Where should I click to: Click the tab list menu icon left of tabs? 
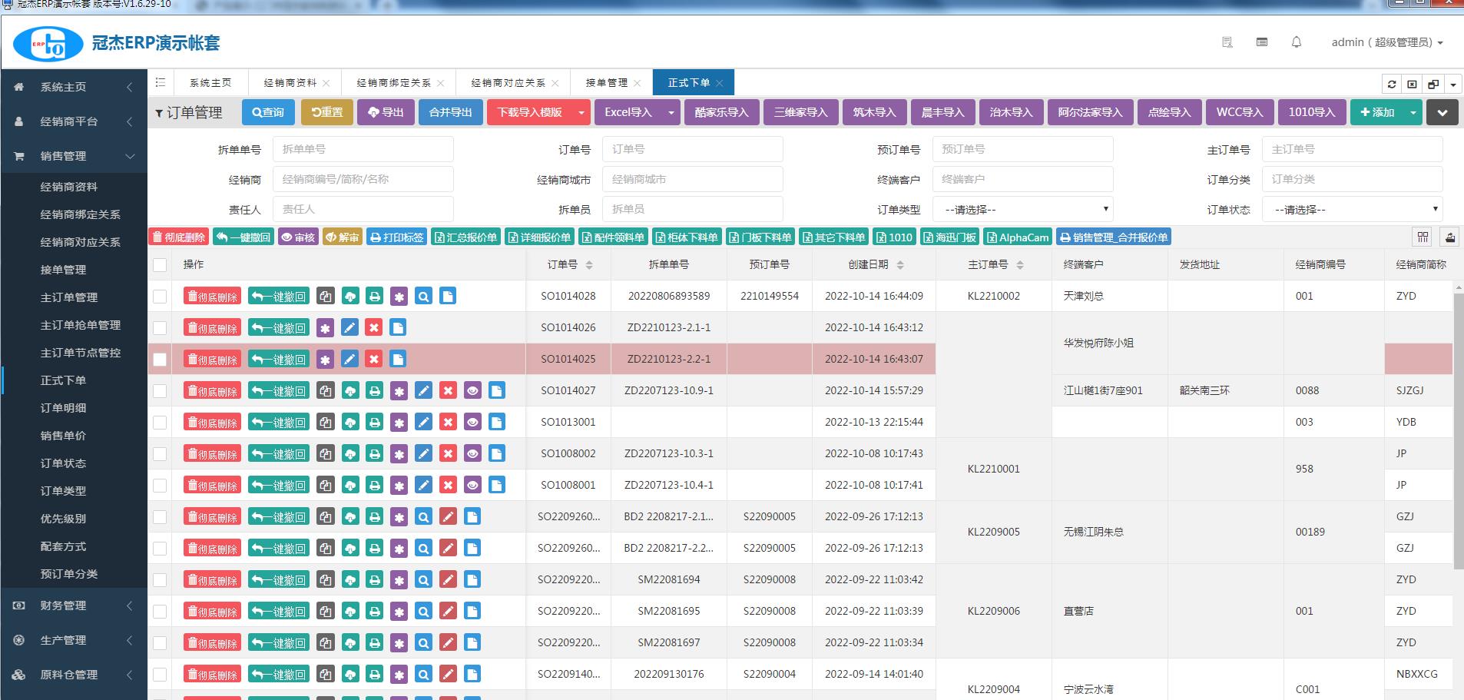pyautogui.click(x=161, y=82)
